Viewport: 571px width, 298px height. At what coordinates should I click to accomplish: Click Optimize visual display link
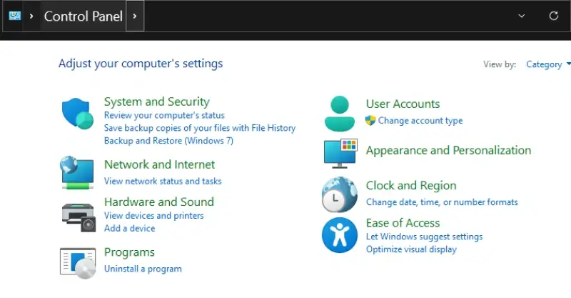[x=411, y=249]
